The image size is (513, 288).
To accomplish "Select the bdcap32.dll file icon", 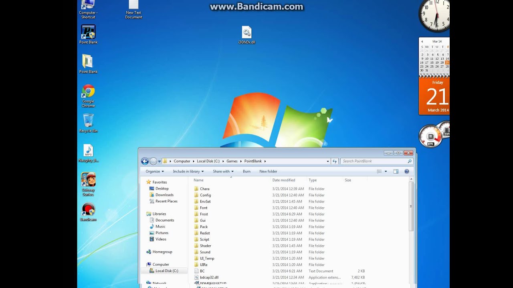I will click(x=197, y=277).
